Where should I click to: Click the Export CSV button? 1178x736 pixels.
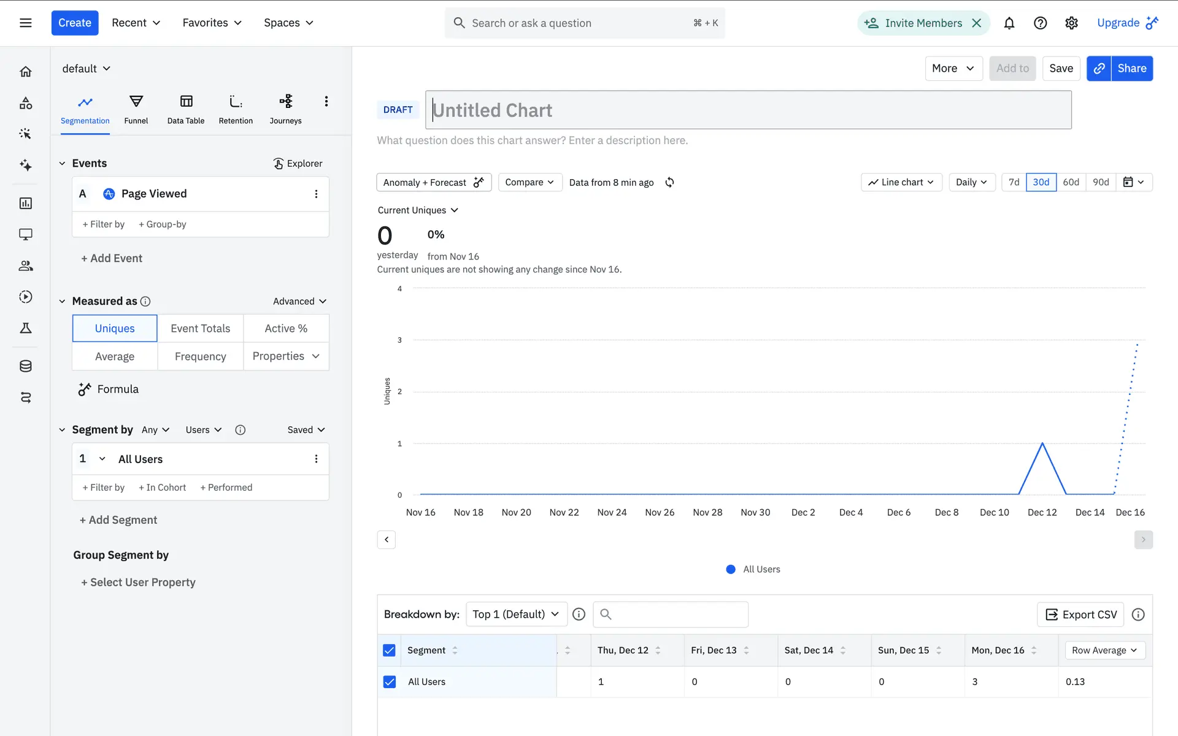coord(1080,614)
